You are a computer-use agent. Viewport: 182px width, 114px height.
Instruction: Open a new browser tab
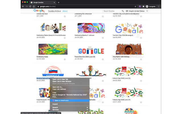59,3
